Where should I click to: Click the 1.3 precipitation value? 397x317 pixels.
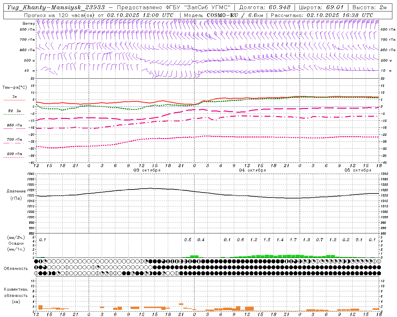point(306,240)
